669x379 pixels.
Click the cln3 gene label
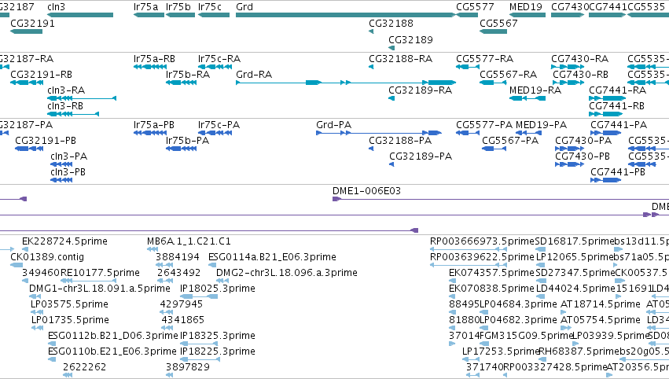[x=57, y=7]
